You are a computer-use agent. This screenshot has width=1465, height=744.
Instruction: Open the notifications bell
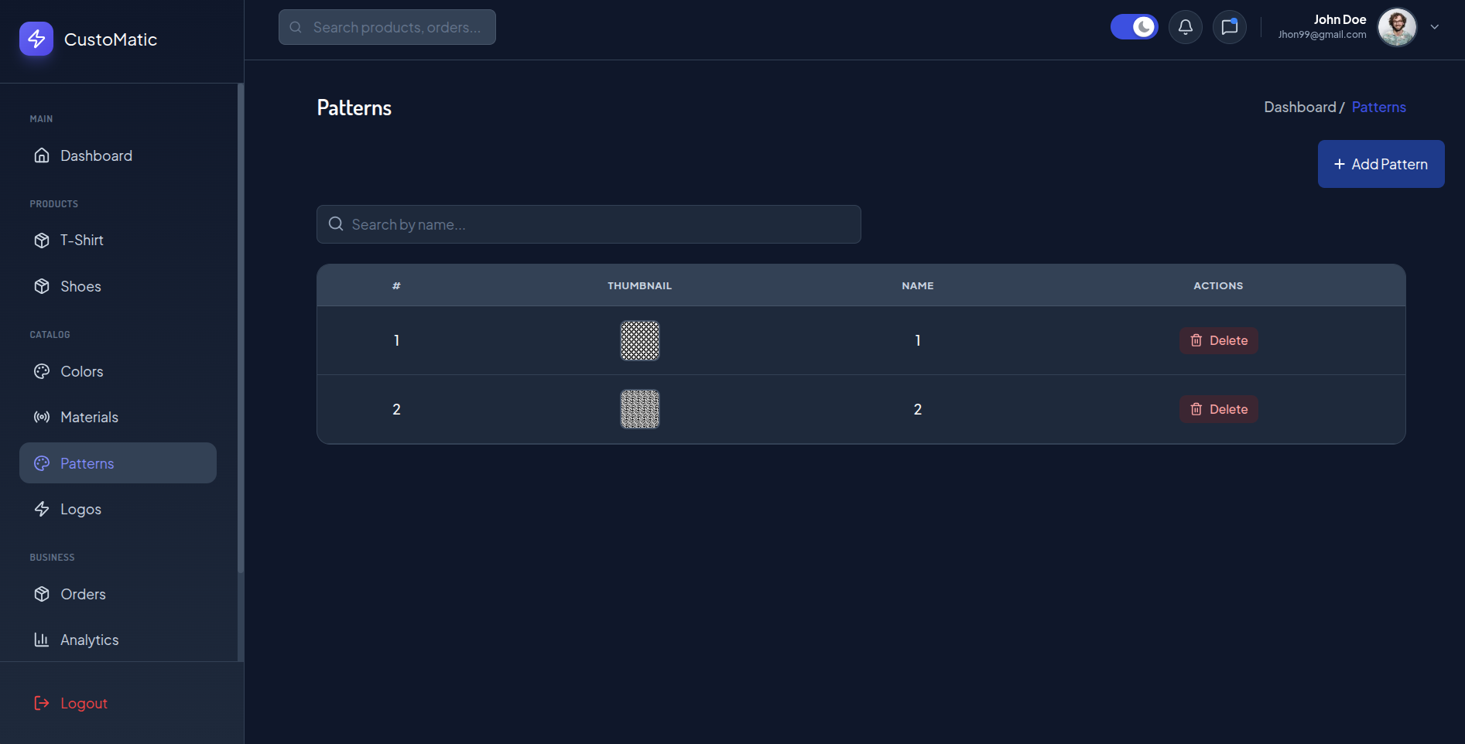pos(1185,27)
